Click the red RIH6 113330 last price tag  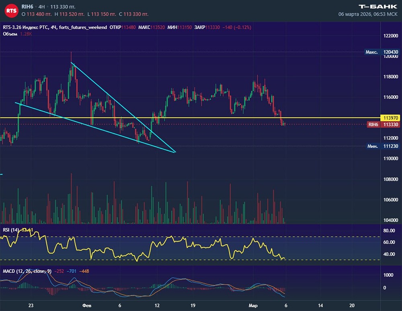[383, 125]
